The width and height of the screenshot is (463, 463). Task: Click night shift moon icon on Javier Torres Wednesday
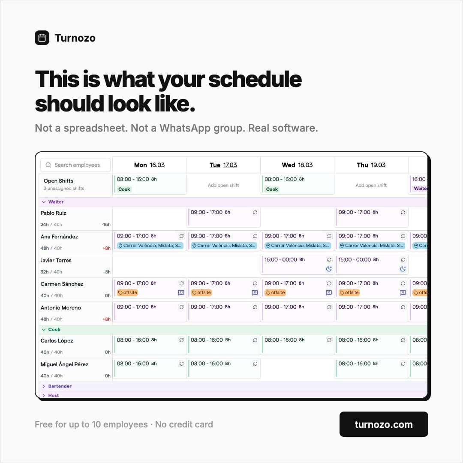[329, 269]
